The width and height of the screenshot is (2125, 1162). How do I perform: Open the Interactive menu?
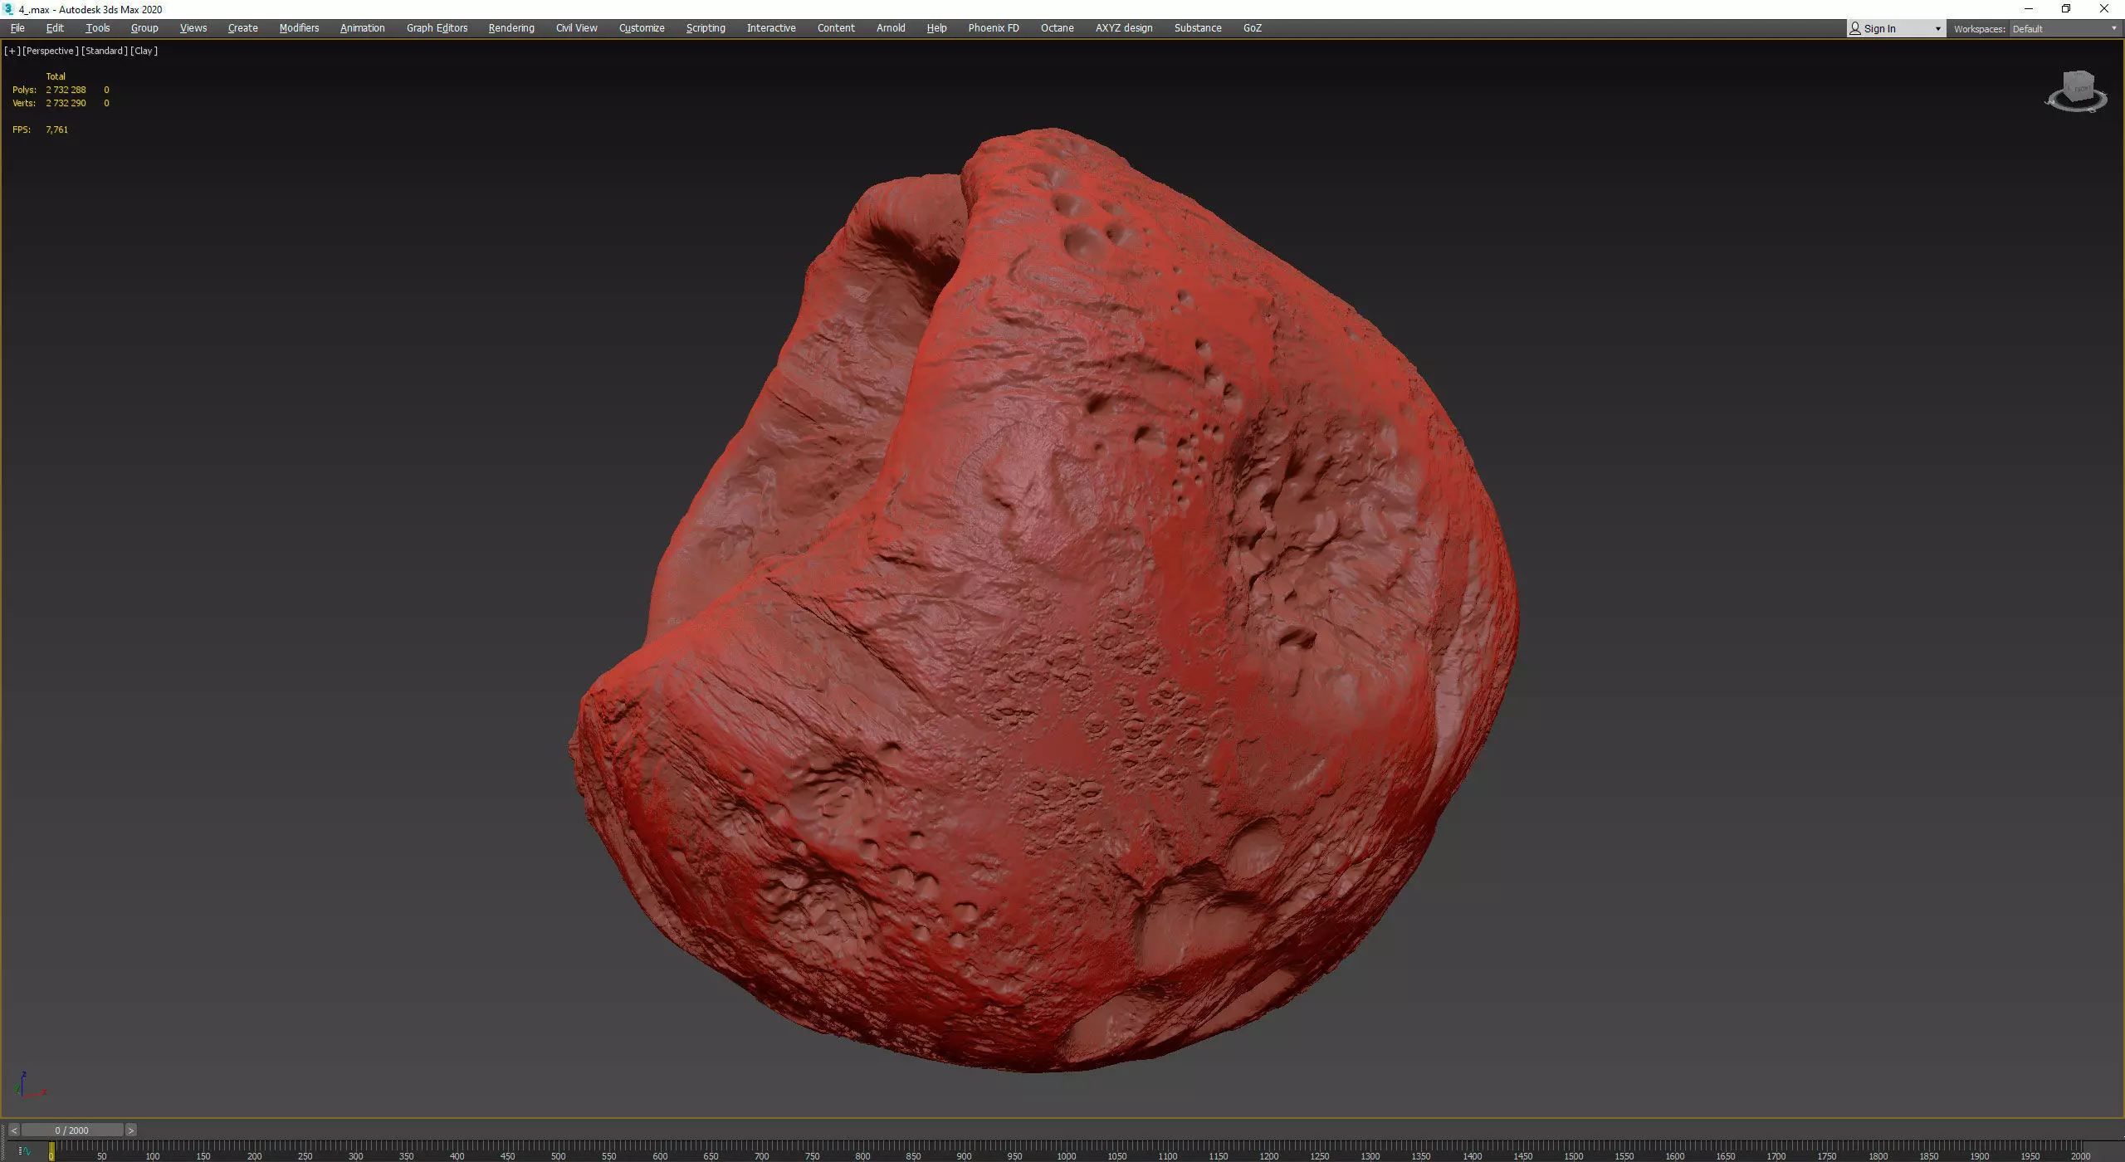(x=771, y=28)
